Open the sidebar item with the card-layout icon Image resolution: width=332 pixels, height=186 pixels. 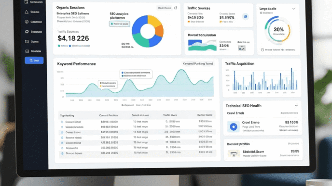coord(33,51)
